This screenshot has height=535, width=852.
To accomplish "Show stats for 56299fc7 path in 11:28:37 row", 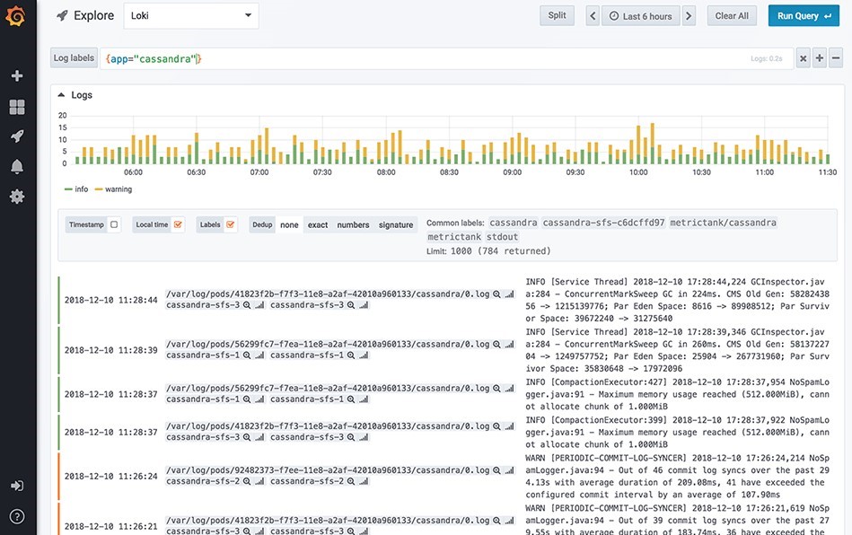I will coord(509,388).
